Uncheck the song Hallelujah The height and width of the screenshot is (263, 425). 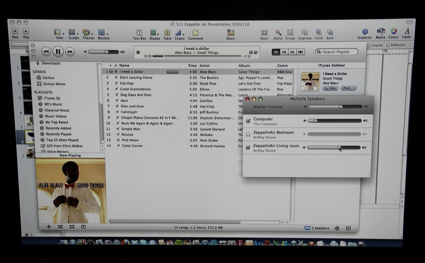click(117, 112)
